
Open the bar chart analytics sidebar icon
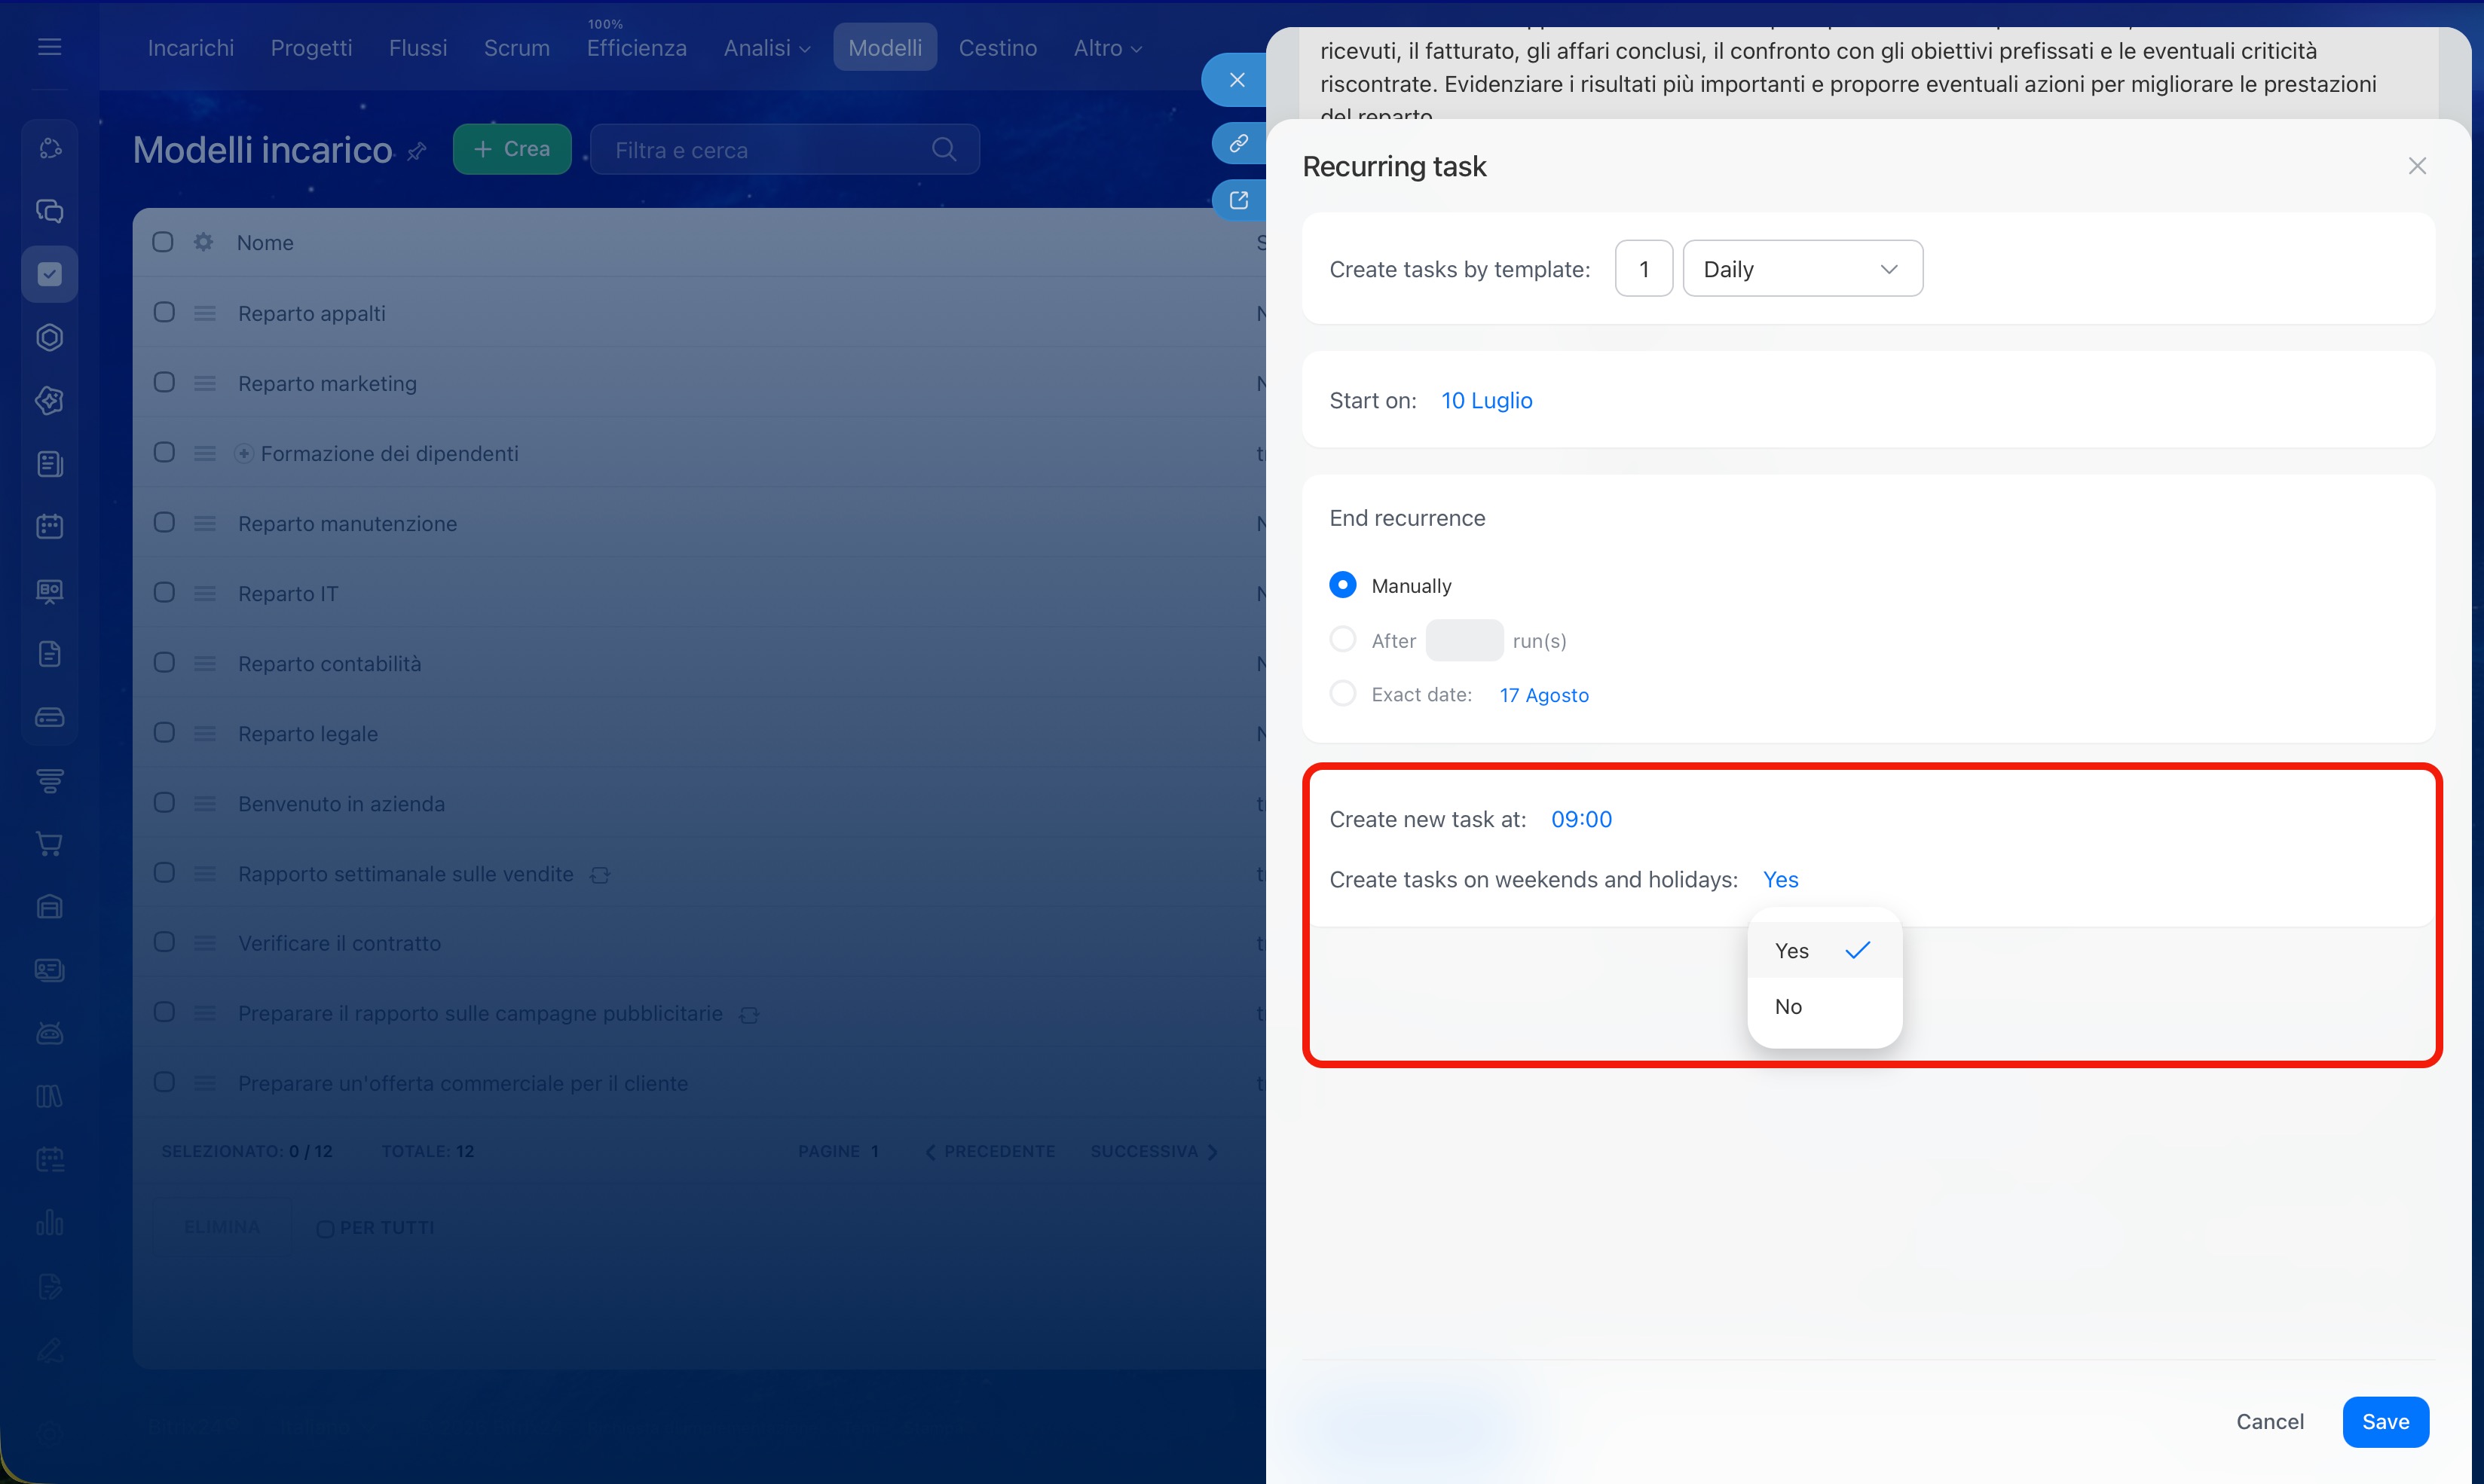pos(49,1223)
